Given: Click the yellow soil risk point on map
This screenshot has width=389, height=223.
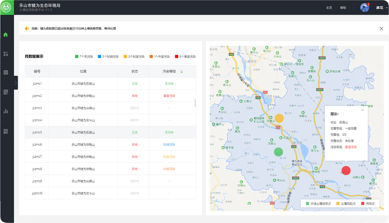Looking at the screenshot, I should (x=279, y=118).
